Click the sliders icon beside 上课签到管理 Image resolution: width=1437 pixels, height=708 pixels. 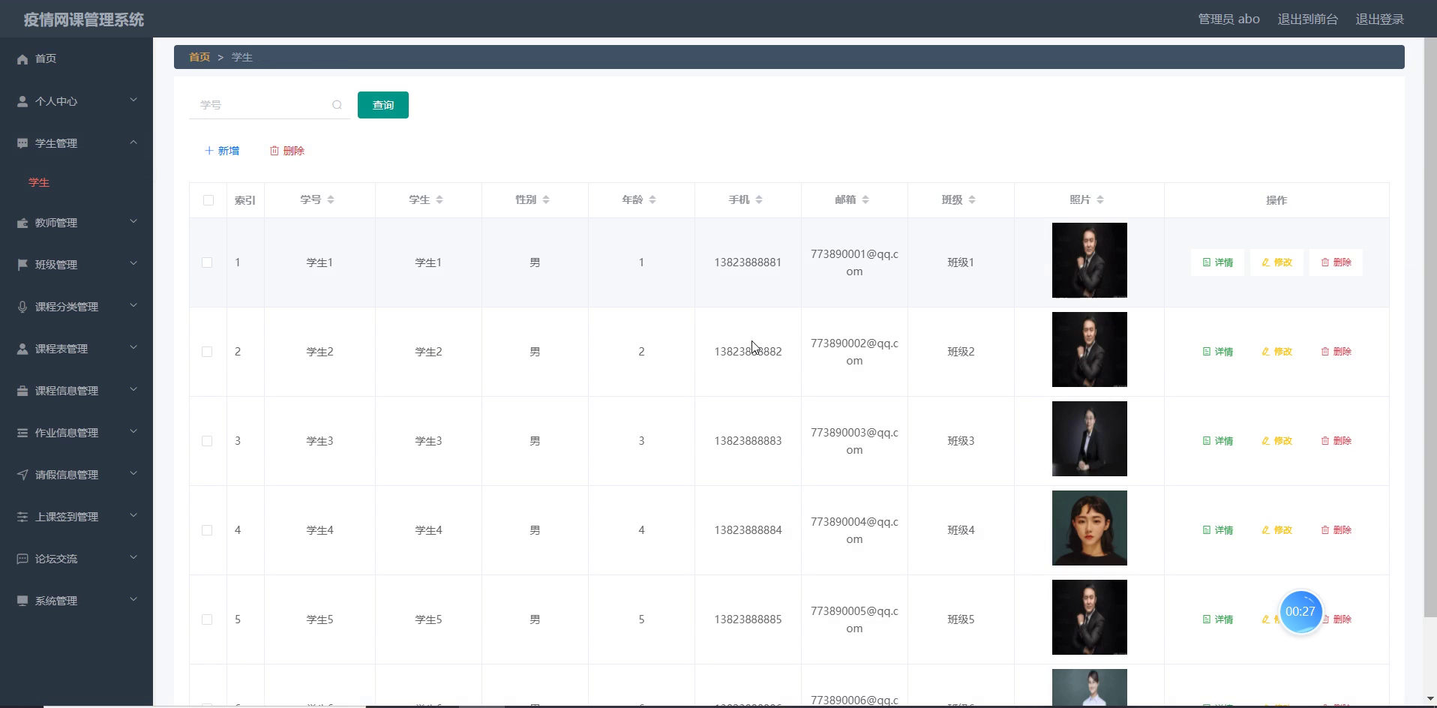coord(22,517)
